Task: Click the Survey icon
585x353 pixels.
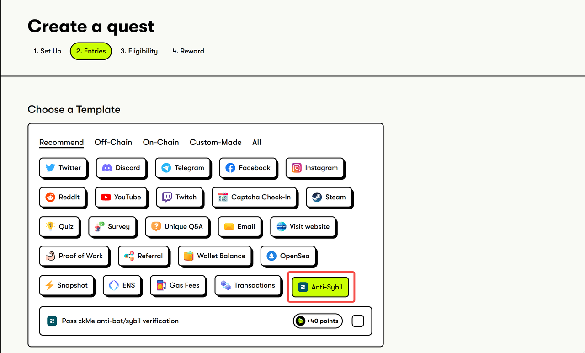Action: 99,226
